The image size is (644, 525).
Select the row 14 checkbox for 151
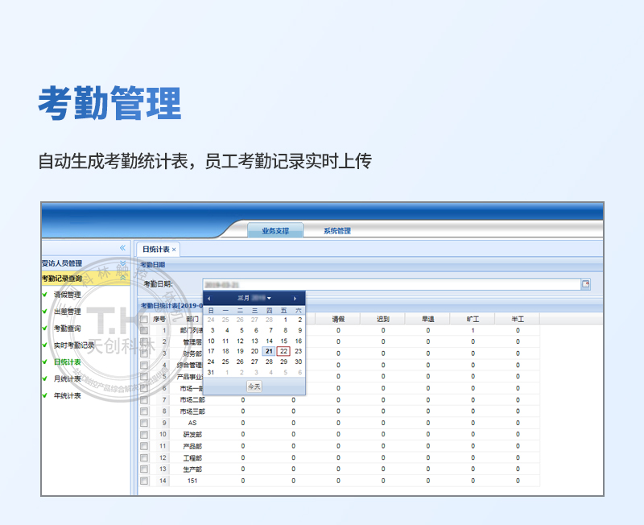point(144,481)
